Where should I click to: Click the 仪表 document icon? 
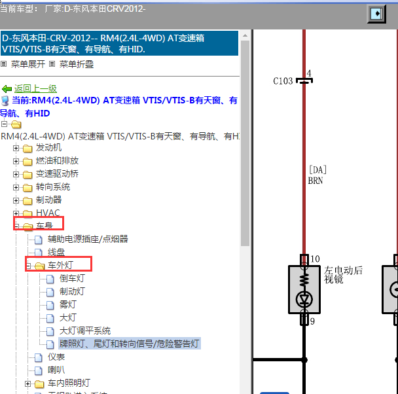click(x=39, y=358)
